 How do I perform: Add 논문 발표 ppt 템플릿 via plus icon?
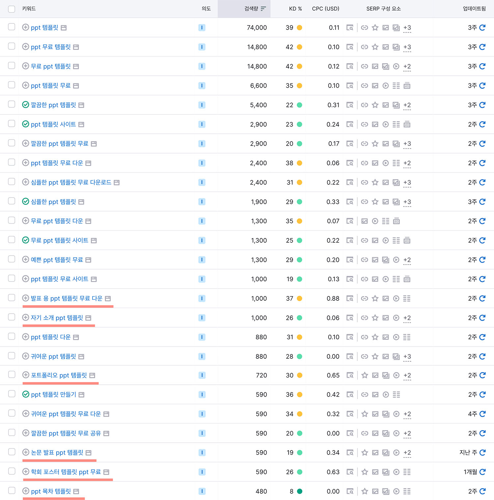click(x=25, y=452)
